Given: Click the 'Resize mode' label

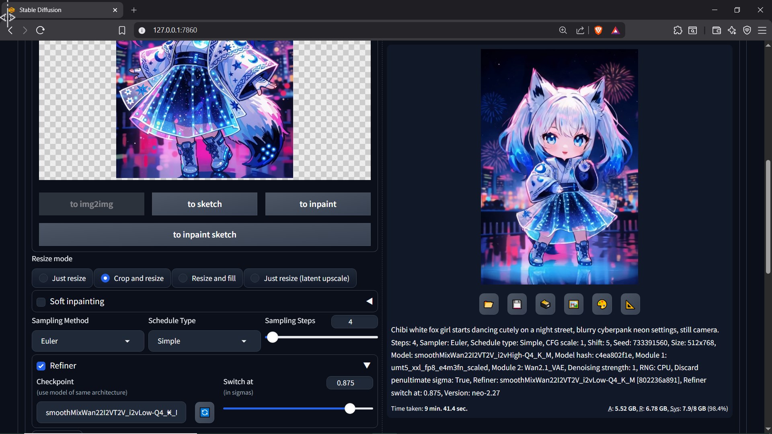Looking at the screenshot, I should pos(52,259).
